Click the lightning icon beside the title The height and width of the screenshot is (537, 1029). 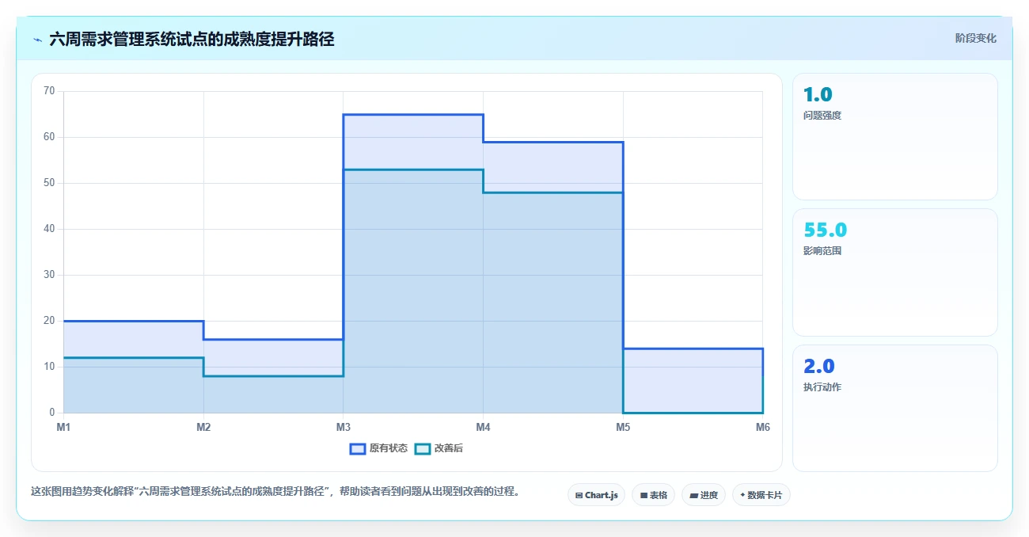point(37,40)
